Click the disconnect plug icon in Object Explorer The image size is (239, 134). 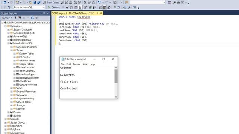tap(19, 18)
